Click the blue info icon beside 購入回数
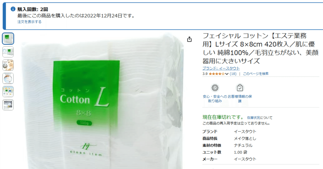The height and width of the screenshot is (169, 323). coord(13,9)
